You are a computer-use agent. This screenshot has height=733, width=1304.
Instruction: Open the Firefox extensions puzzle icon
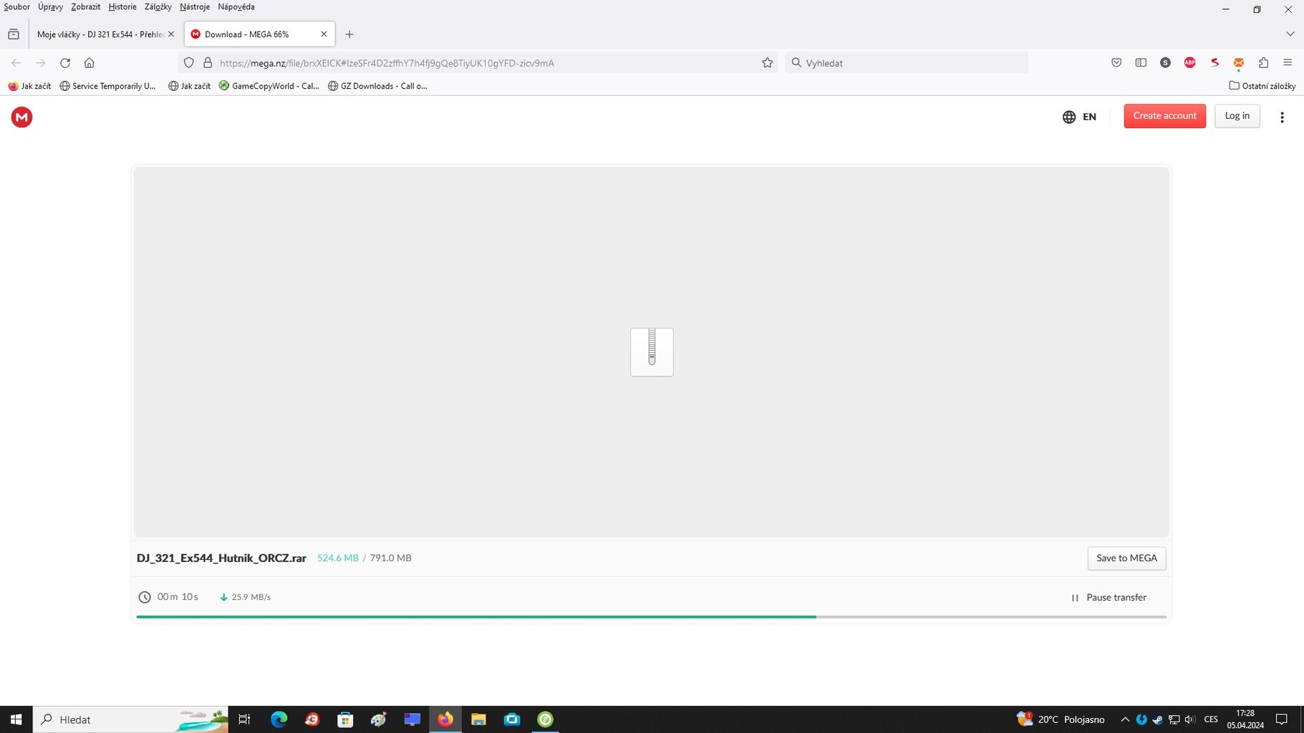point(1262,63)
